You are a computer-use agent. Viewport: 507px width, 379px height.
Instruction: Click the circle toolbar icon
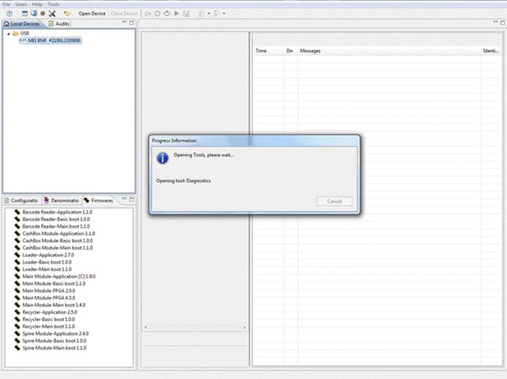tap(157, 13)
